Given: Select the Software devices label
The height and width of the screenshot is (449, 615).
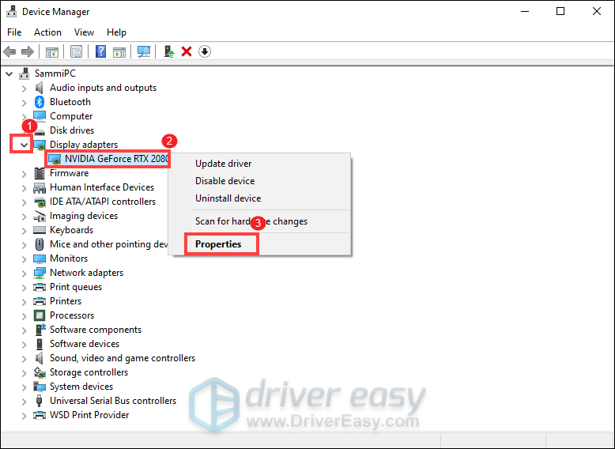Looking at the screenshot, I should pyautogui.click(x=85, y=344).
